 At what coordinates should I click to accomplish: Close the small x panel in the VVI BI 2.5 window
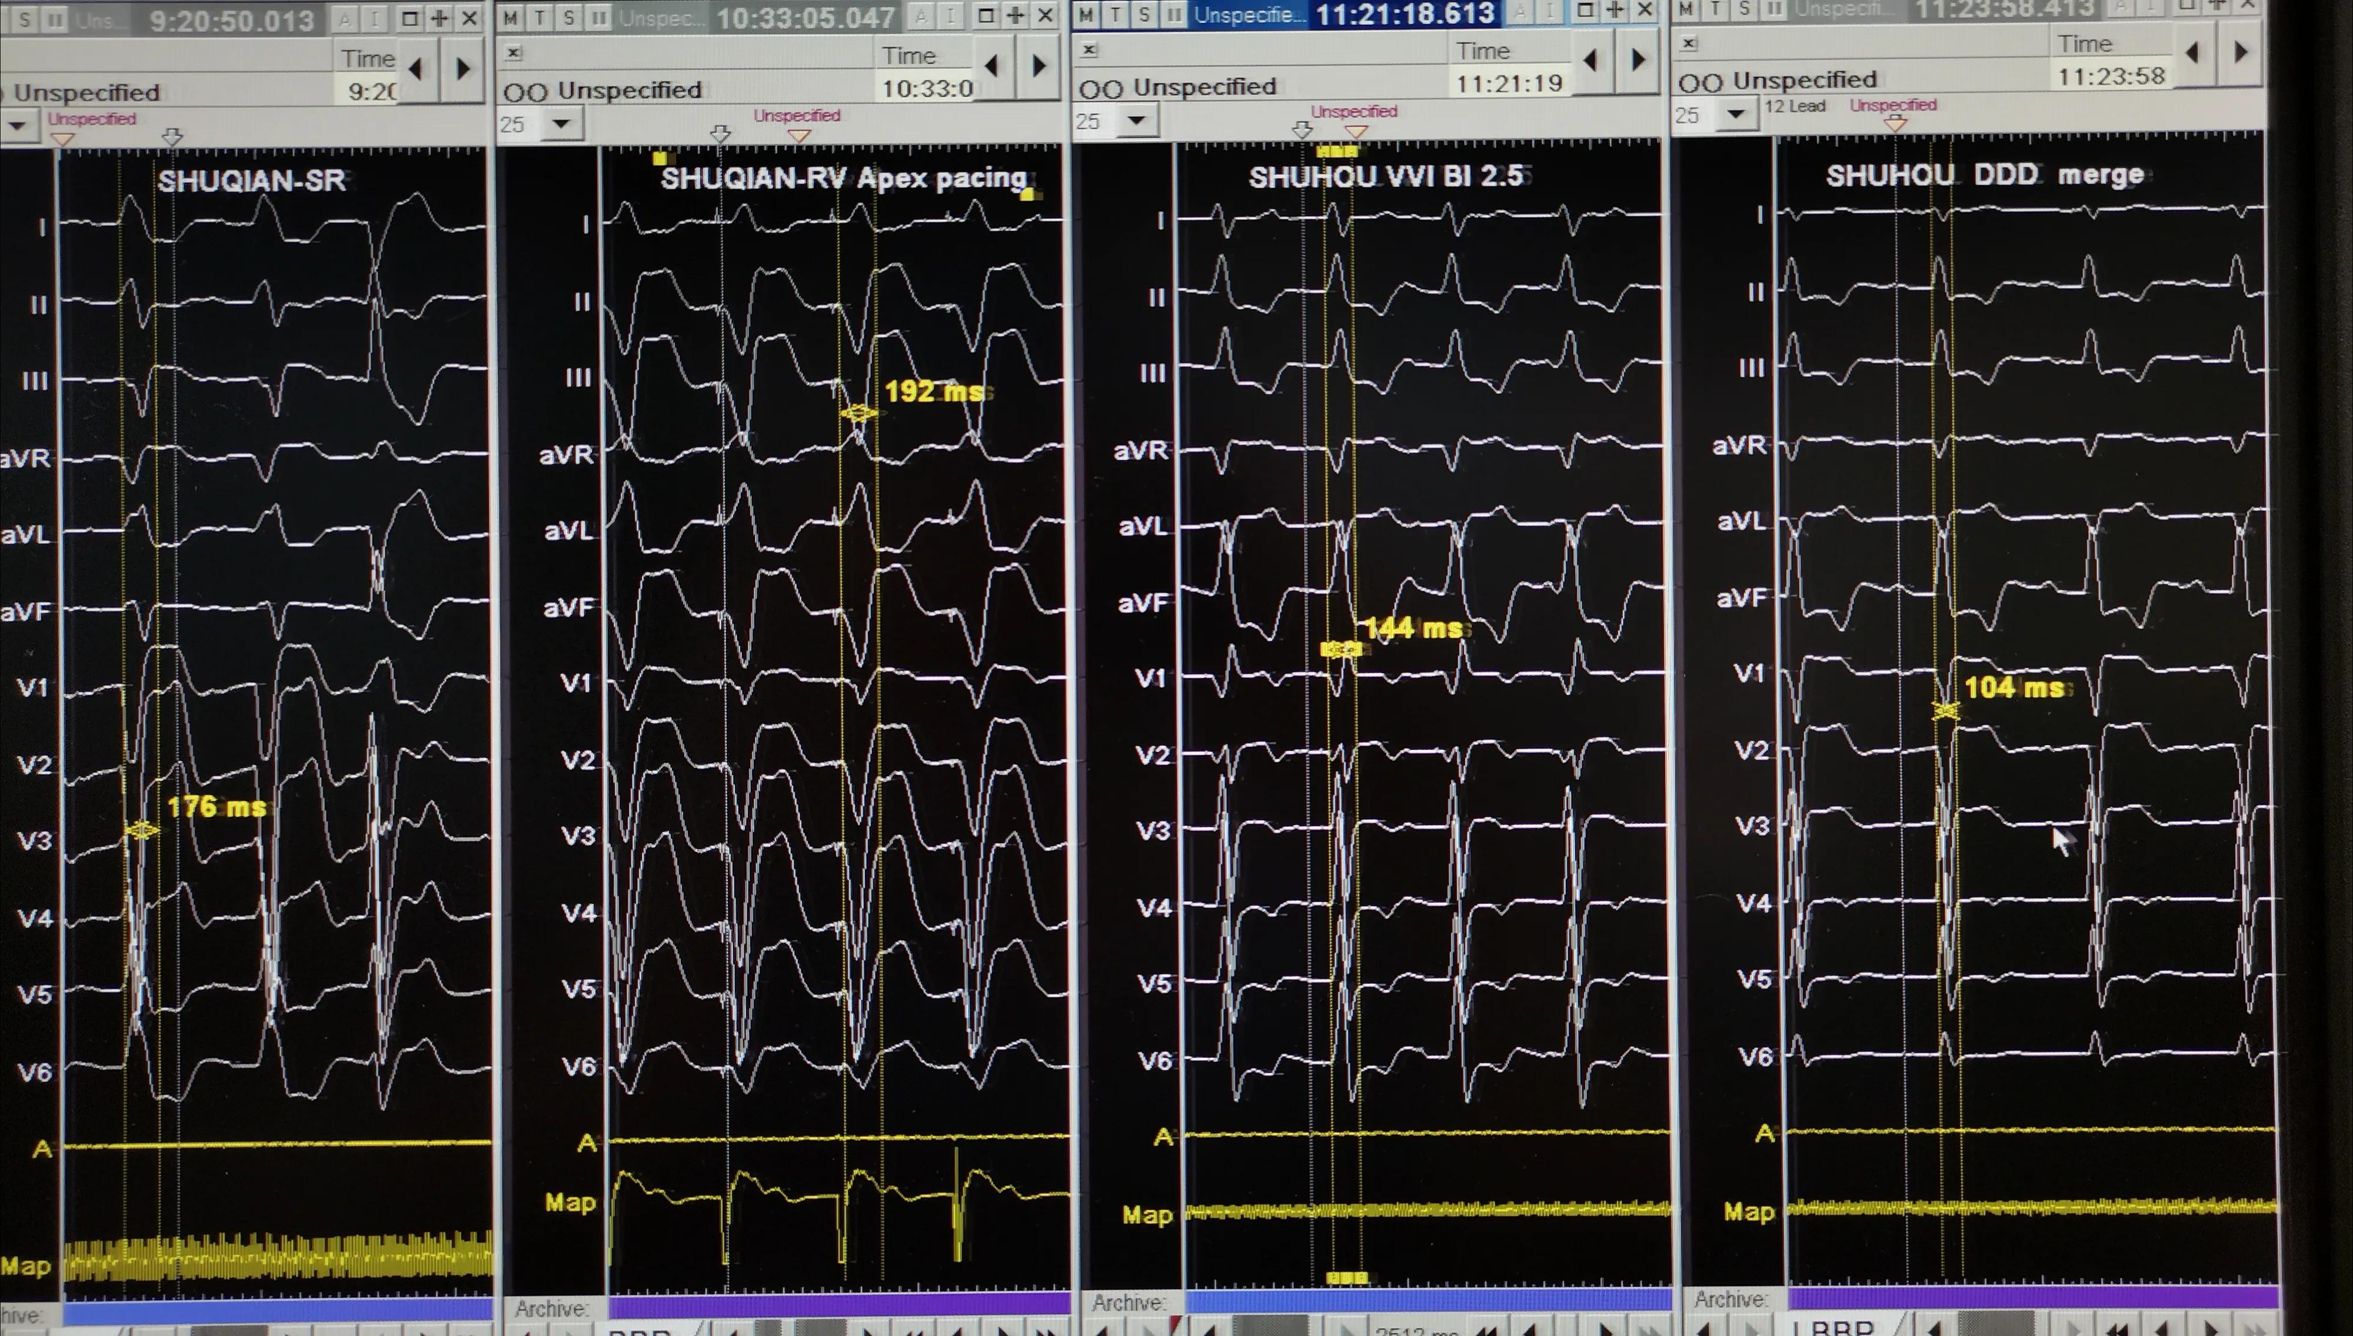[x=1089, y=49]
